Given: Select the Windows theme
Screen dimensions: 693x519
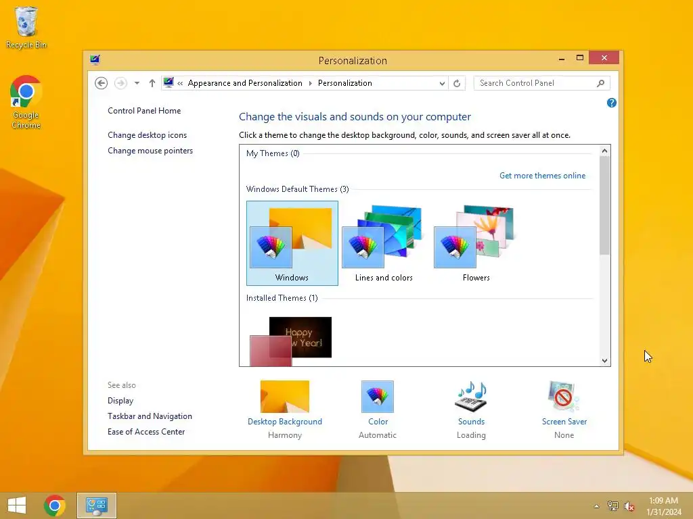Looking at the screenshot, I should coord(292,243).
